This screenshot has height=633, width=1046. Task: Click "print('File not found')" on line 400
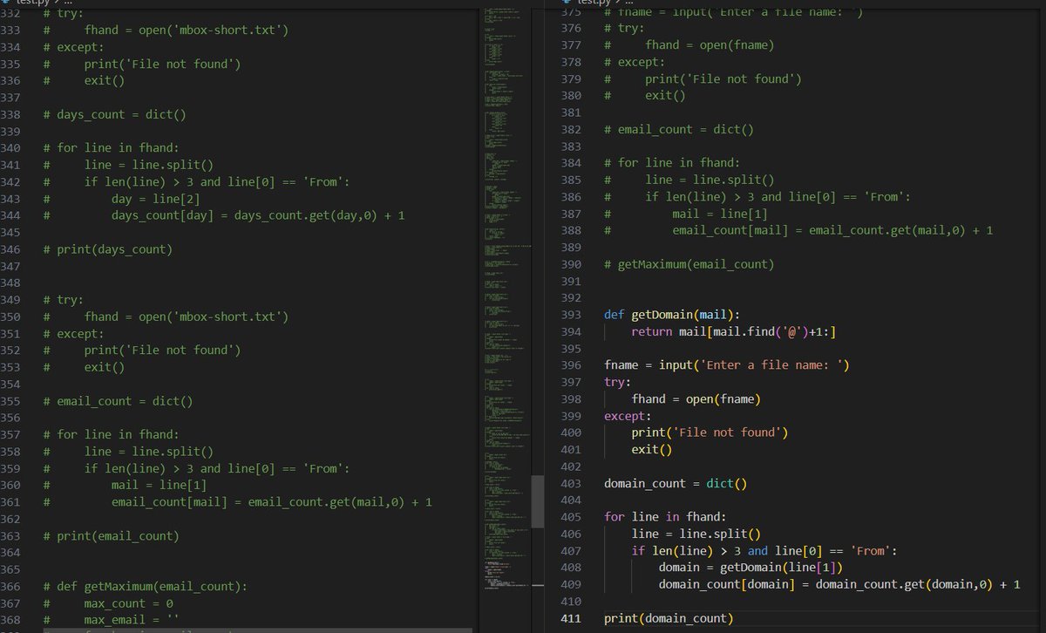(x=710, y=432)
